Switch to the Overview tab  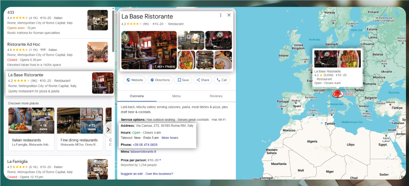click(137, 96)
